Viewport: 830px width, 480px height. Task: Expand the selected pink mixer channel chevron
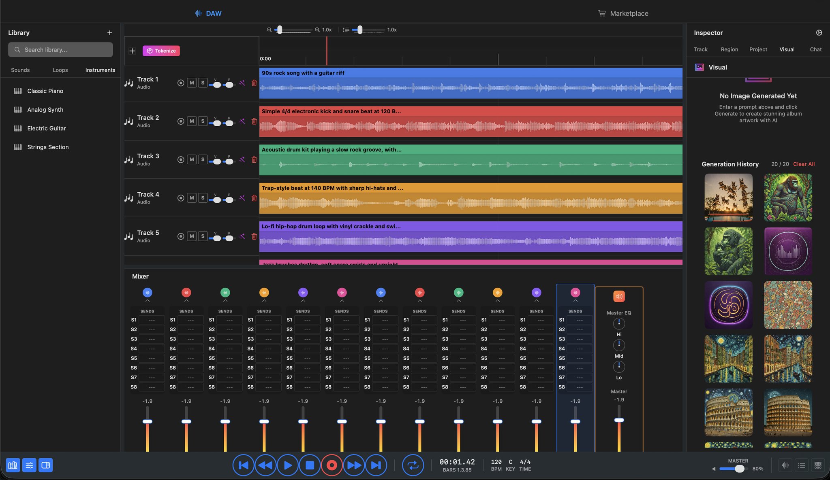click(x=575, y=301)
